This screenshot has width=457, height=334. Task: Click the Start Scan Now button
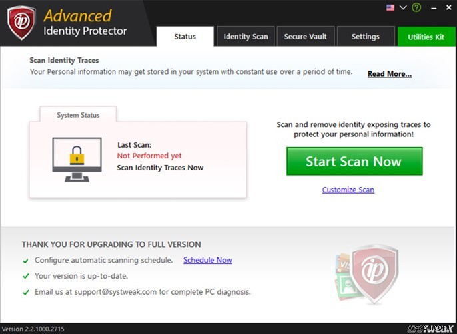click(x=354, y=161)
